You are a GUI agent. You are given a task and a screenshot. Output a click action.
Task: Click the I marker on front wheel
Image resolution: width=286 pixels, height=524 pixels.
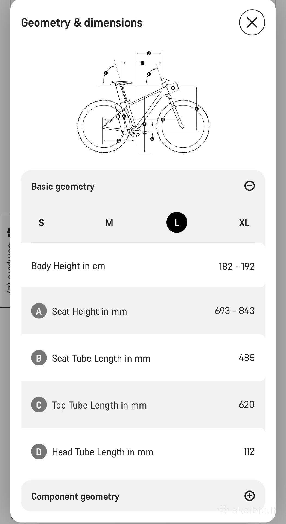coord(197,109)
